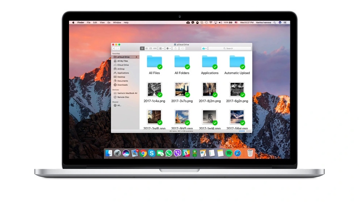Open the Arrange items dropdown

(x=161, y=48)
